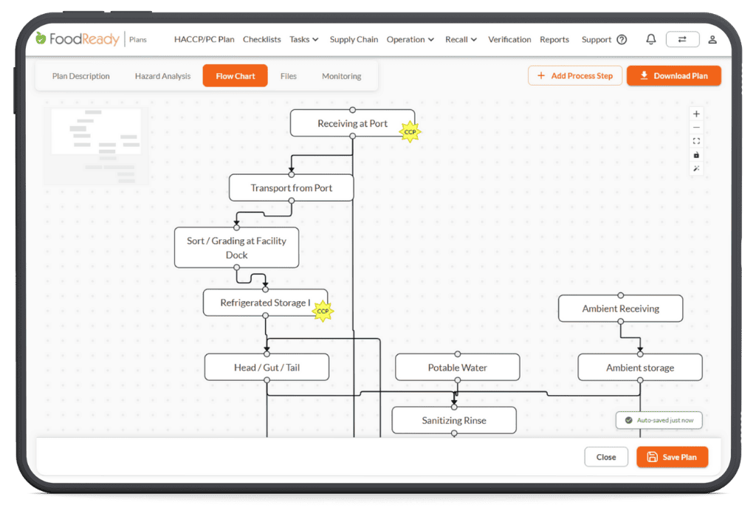
Task: Click the Download Plan button
Action: [673, 76]
